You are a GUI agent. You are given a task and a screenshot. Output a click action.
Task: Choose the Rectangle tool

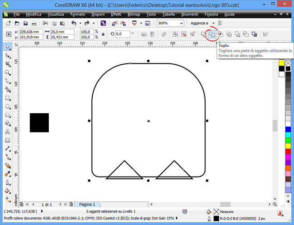point(8,98)
